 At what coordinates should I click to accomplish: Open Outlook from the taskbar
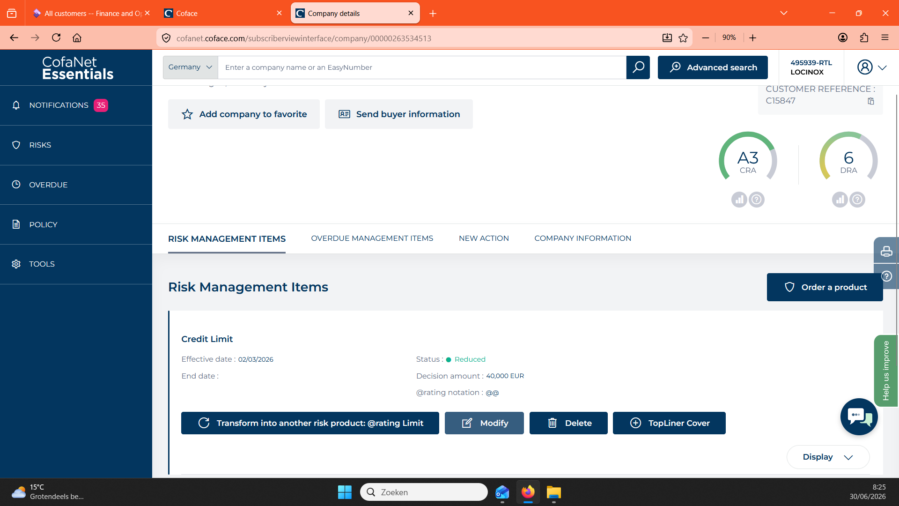pos(502,492)
